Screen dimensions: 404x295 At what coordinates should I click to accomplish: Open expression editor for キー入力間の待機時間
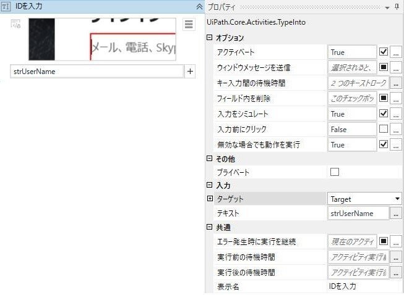coord(396,83)
